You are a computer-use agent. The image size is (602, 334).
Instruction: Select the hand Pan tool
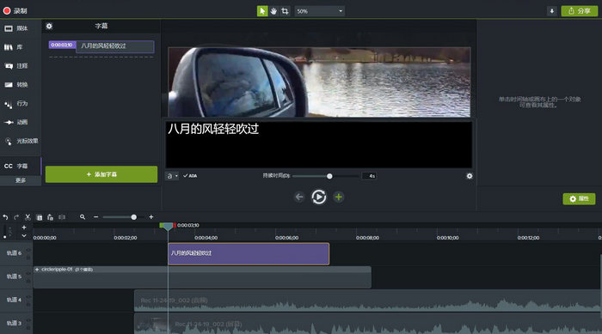click(273, 11)
